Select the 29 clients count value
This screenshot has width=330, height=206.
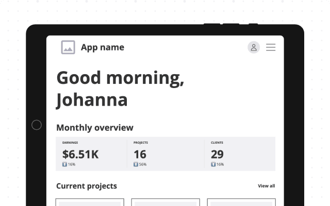click(217, 154)
